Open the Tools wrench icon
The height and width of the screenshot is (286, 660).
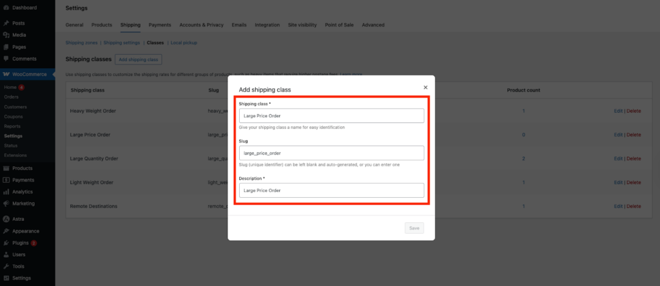pos(6,266)
